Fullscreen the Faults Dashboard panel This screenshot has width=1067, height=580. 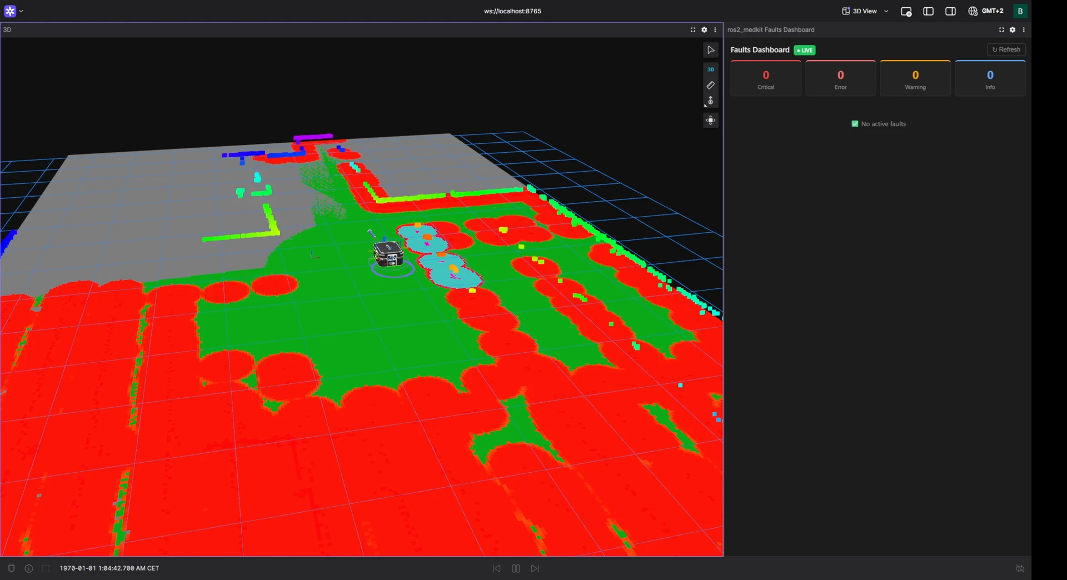pyautogui.click(x=1001, y=30)
